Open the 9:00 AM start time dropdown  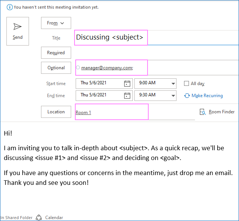point(173,84)
